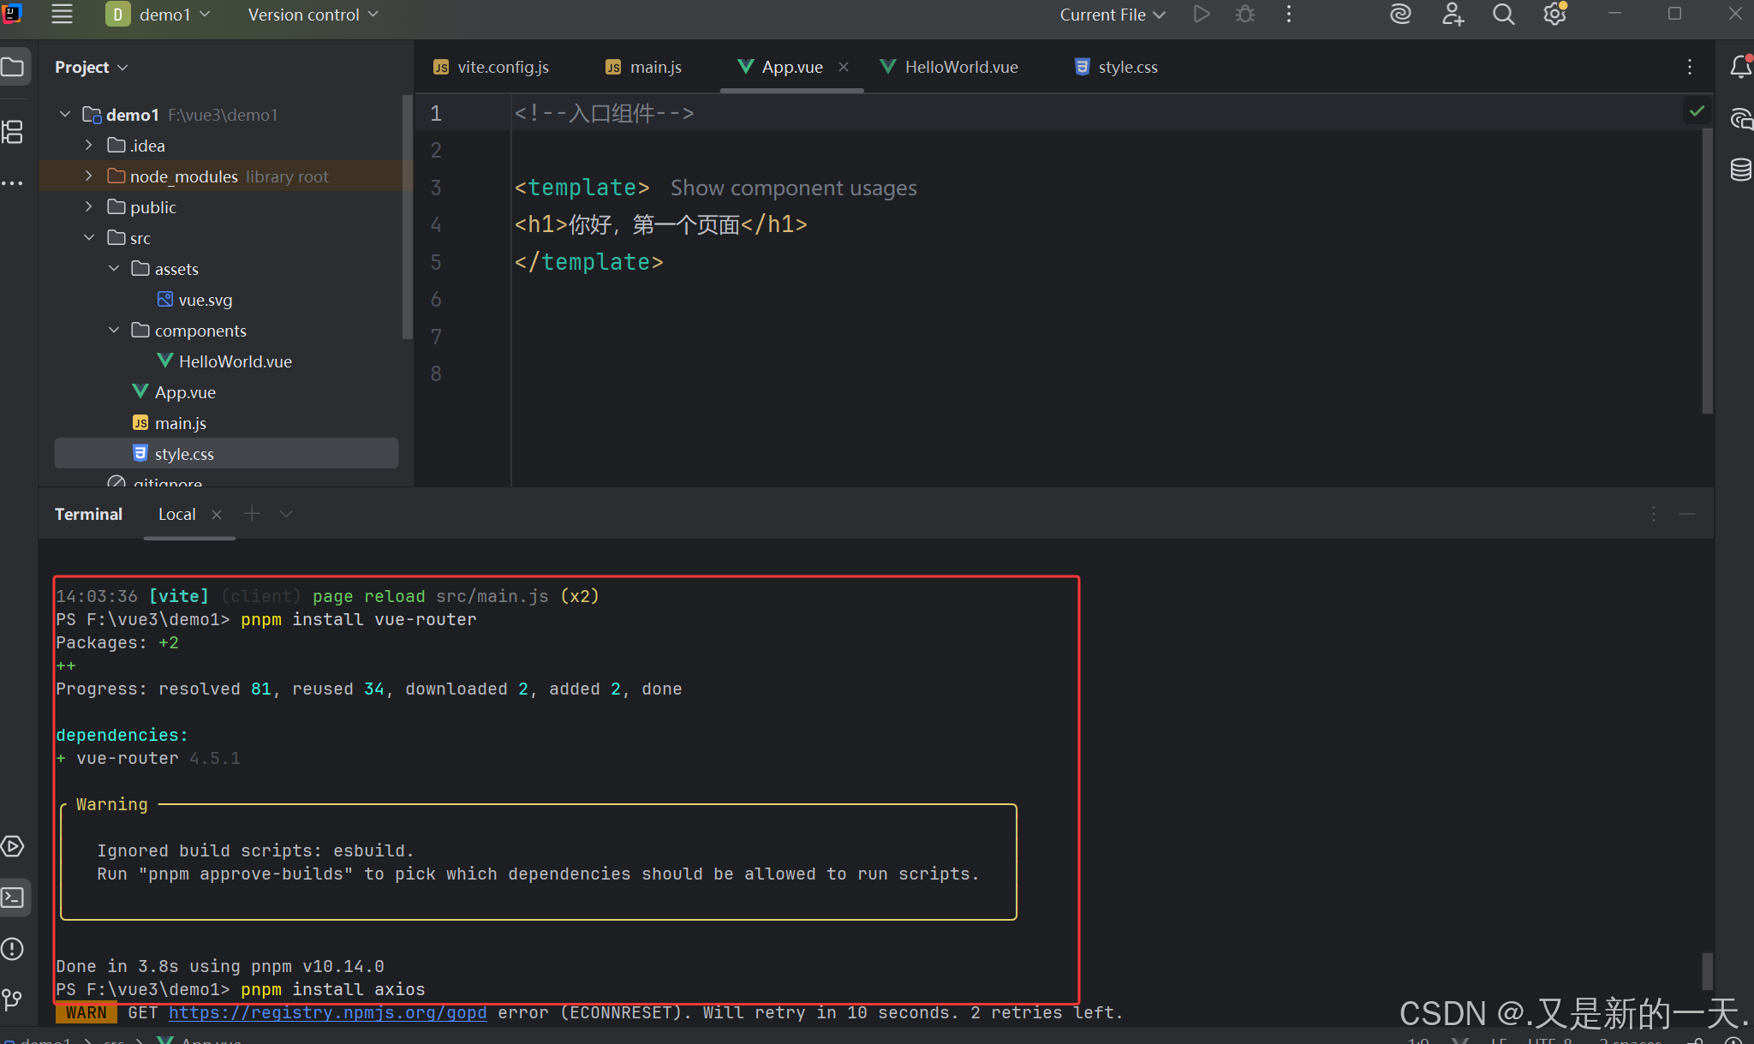Open the AI Assistant swirl icon in toolbar

[x=1400, y=15]
